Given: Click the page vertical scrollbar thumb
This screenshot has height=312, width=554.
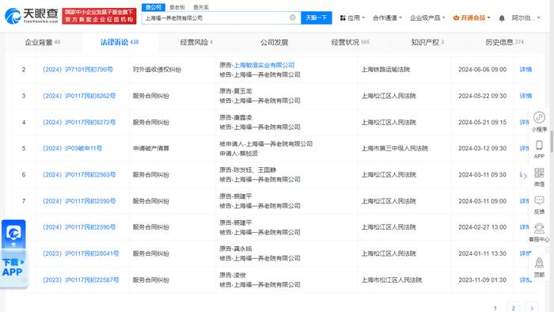Looking at the screenshot, I should point(552,141).
